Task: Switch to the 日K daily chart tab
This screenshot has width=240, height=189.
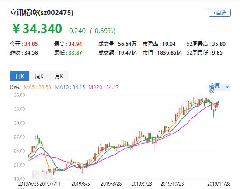Action: tap(20, 76)
